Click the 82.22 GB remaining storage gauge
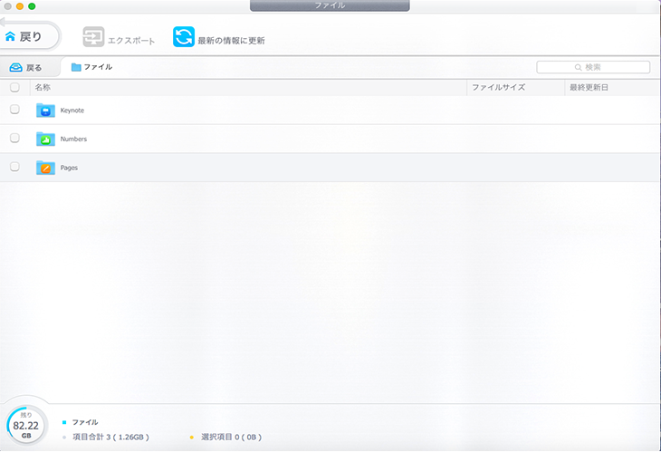 (25, 425)
